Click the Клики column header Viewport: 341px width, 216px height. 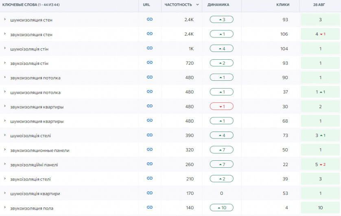283,4
